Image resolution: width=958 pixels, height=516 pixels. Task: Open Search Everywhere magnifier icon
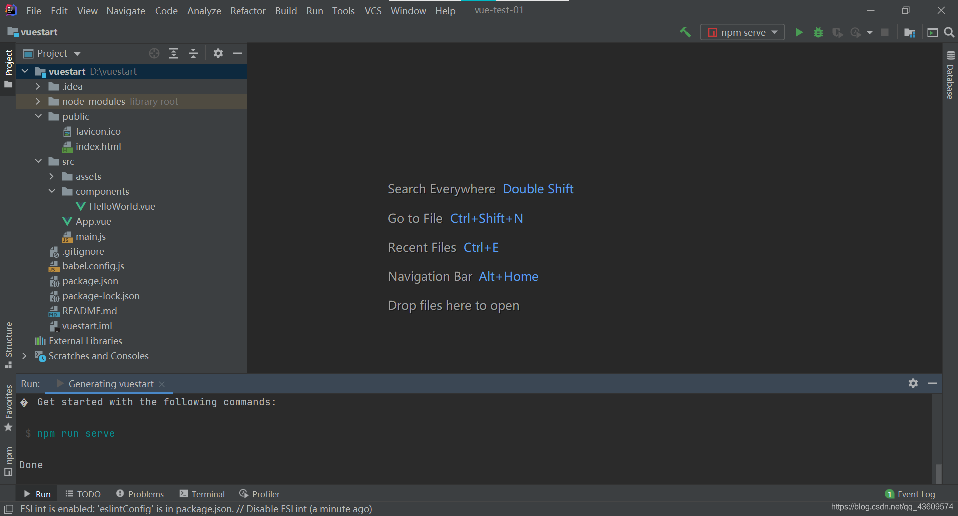coord(949,32)
